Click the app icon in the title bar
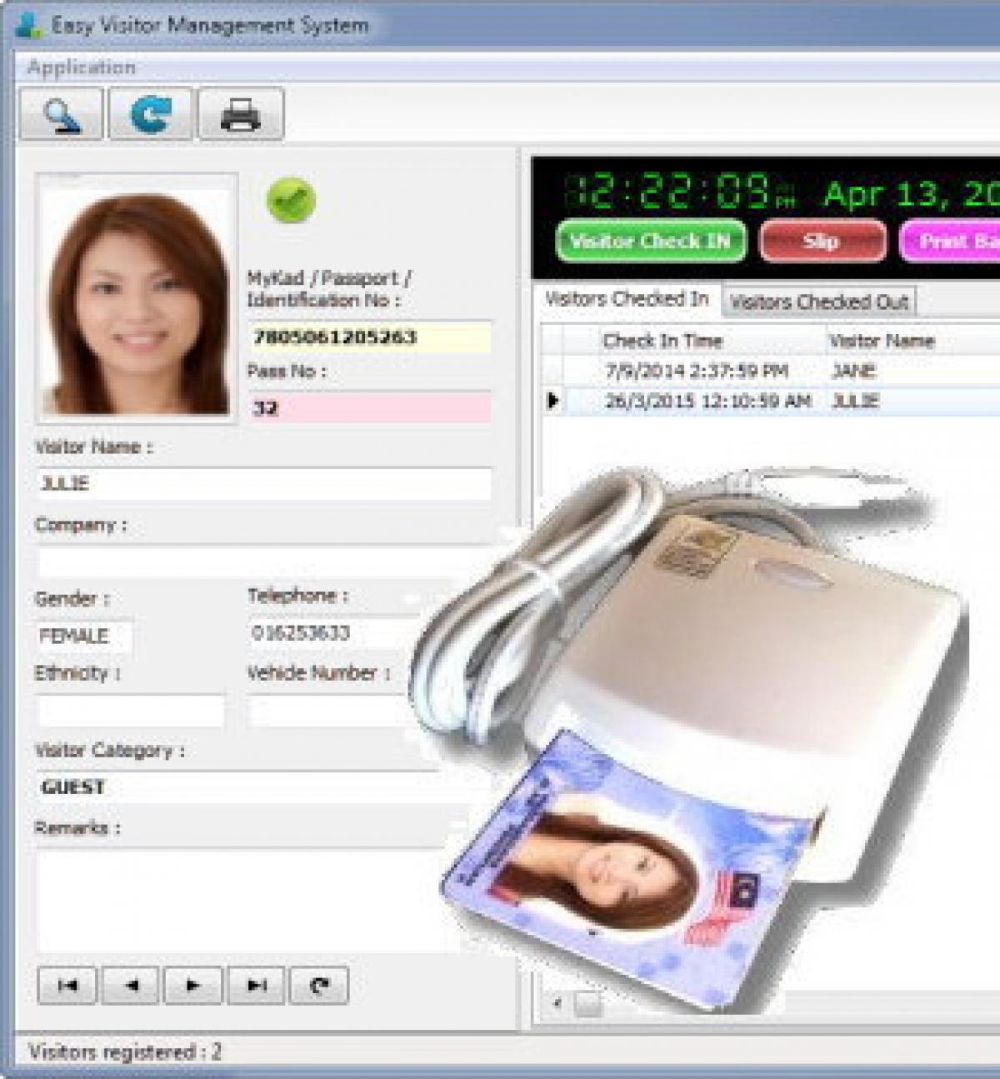 [x=28, y=25]
